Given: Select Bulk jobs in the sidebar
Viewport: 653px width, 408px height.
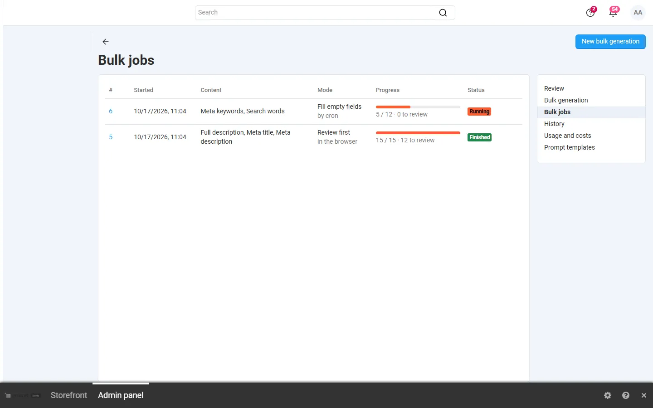Looking at the screenshot, I should 591,112.
